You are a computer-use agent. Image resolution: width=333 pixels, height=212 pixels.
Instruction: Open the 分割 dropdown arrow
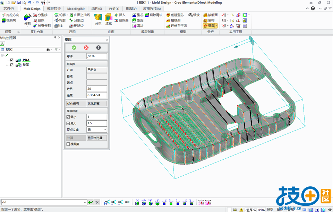[x=27, y=27]
